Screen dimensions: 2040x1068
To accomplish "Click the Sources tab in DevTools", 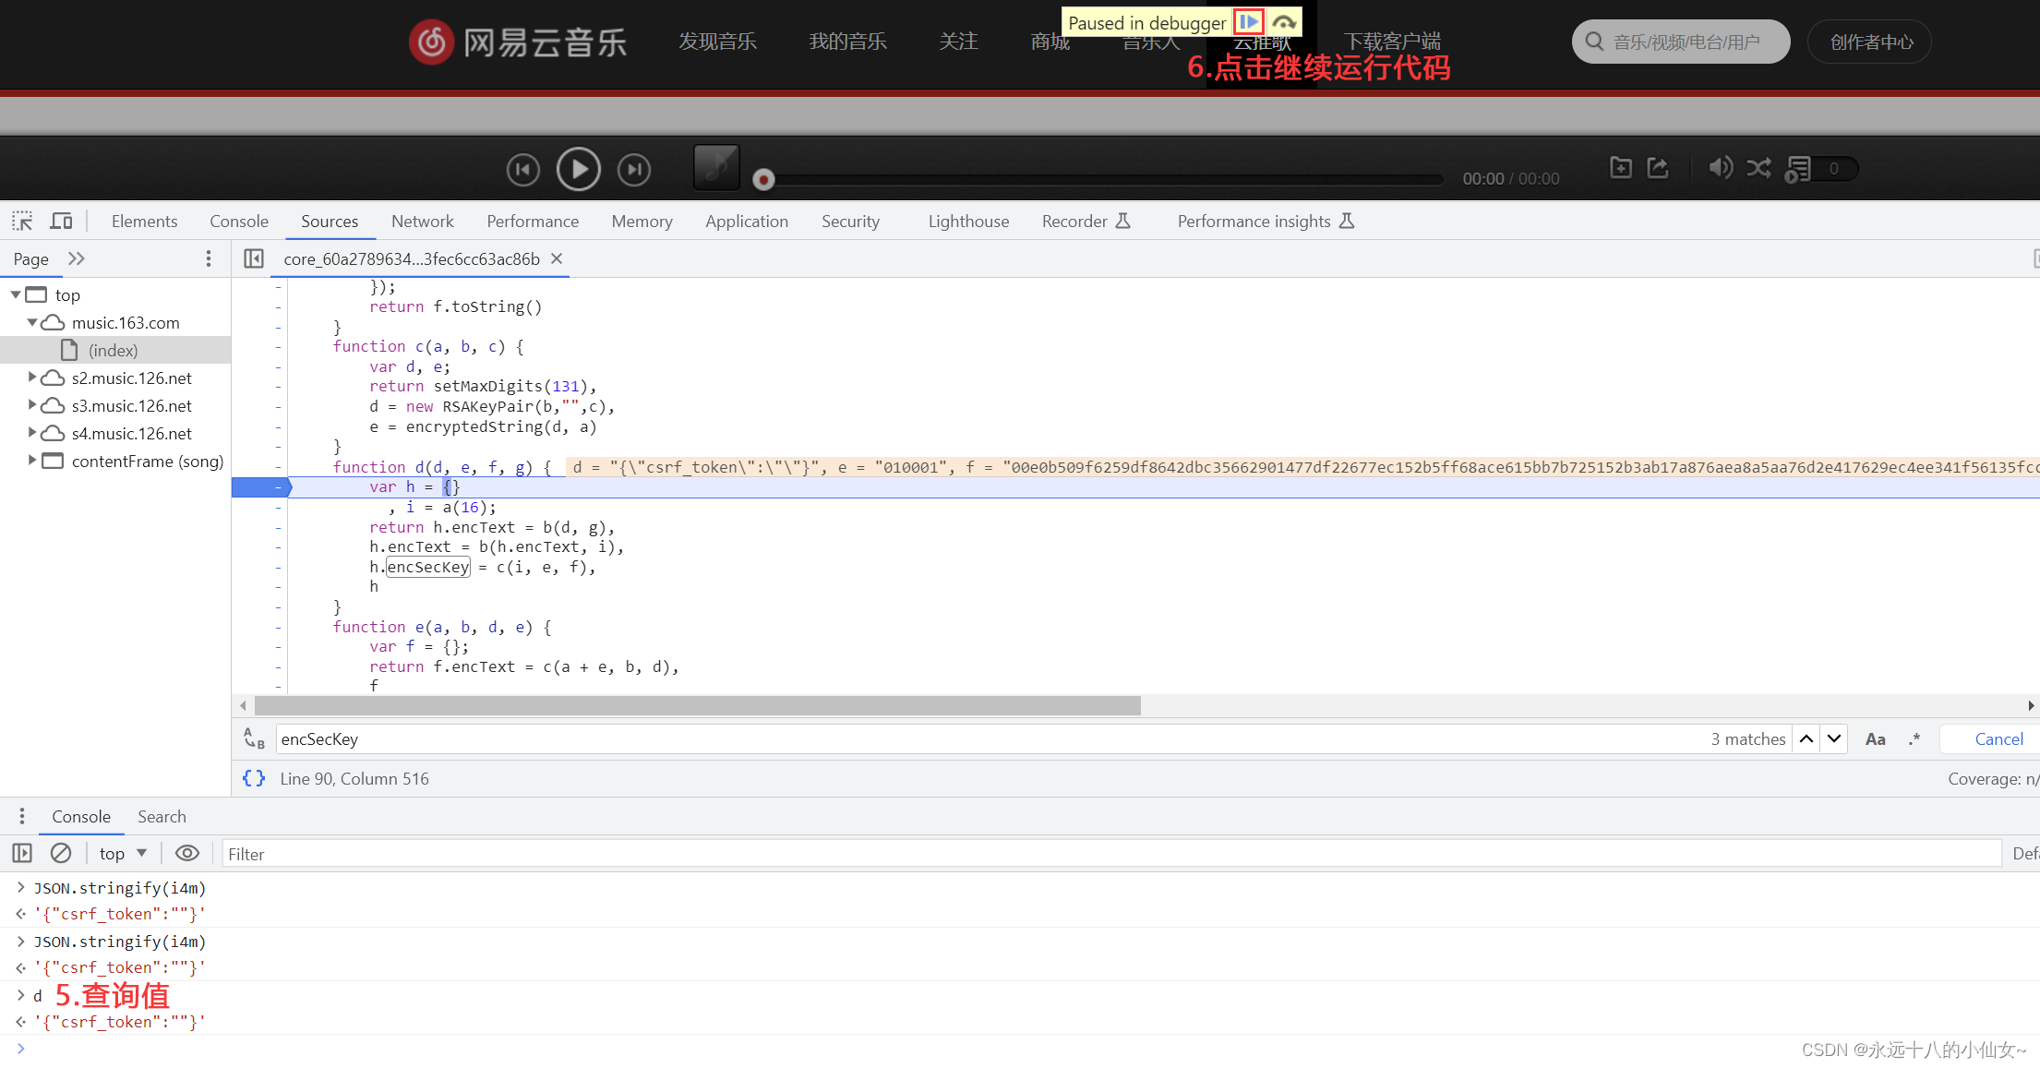I will tap(330, 222).
